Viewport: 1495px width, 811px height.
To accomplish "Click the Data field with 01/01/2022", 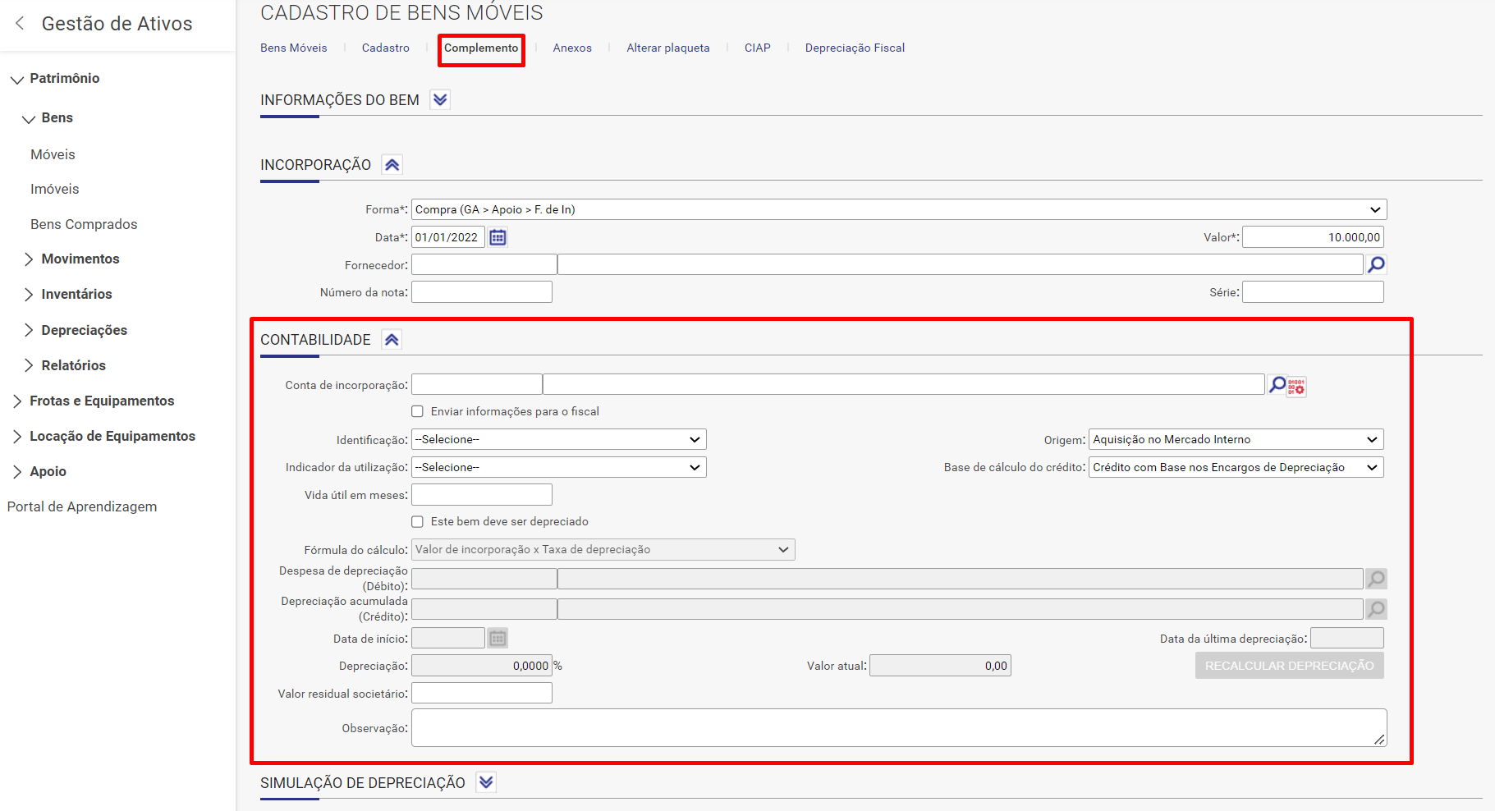I will pos(448,237).
